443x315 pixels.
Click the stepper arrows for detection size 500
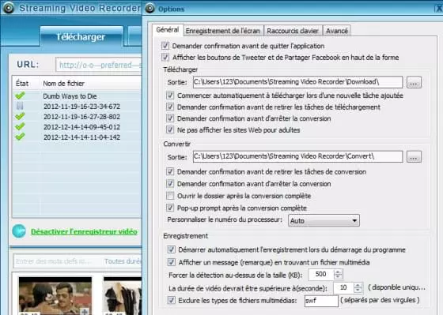(x=338, y=275)
